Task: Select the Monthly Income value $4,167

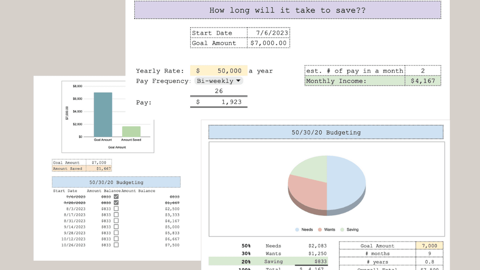Action: click(x=423, y=81)
